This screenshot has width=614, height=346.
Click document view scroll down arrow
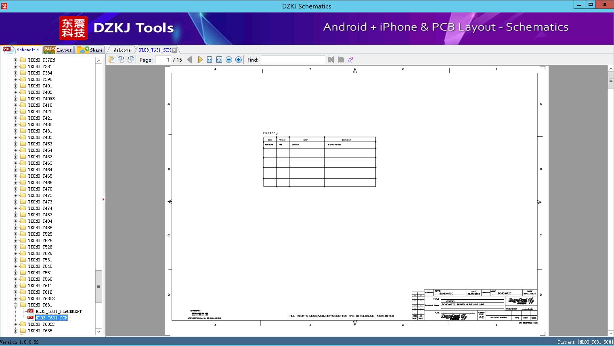click(611, 333)
